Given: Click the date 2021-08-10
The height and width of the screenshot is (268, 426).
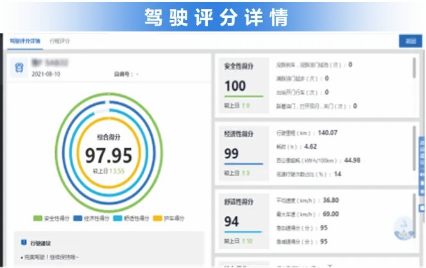Looking at the screenshot, I should (x=46, y=74).
